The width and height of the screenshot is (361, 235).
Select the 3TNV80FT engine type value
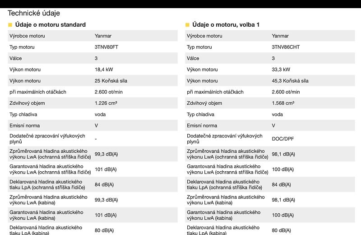[x=106, y=47]
